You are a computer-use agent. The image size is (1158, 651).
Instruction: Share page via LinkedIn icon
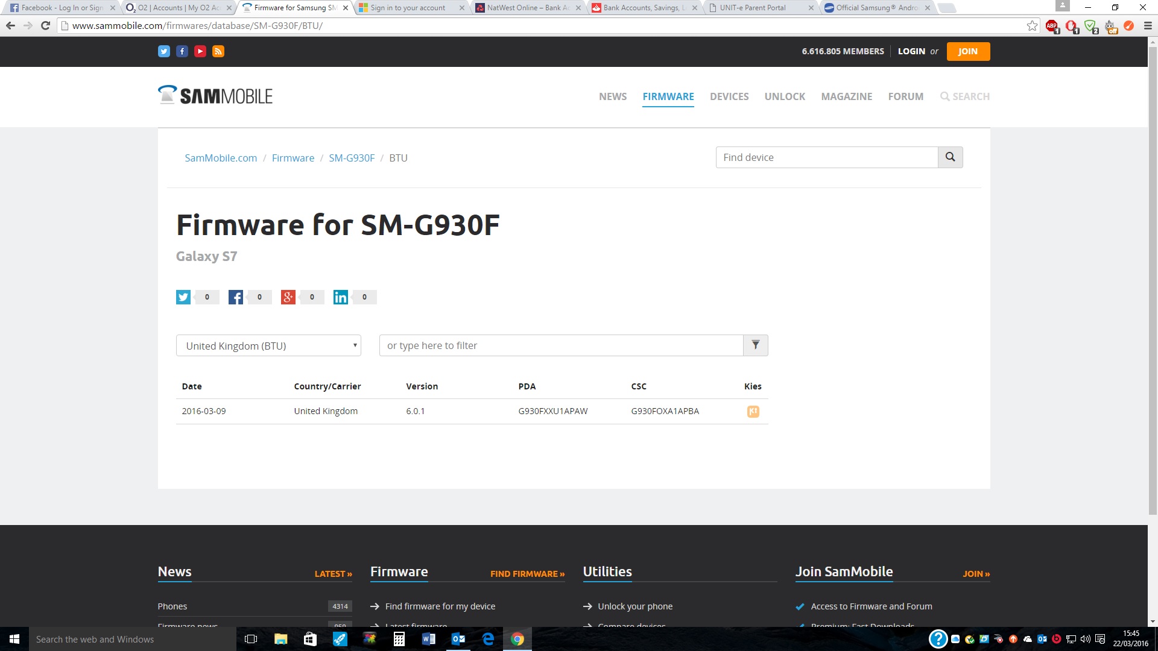[341, 297]
